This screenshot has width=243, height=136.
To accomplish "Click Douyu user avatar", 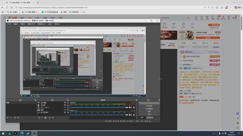I will 235,18.
